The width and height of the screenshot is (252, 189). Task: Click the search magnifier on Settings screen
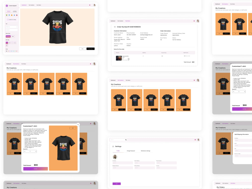point(126,140)
